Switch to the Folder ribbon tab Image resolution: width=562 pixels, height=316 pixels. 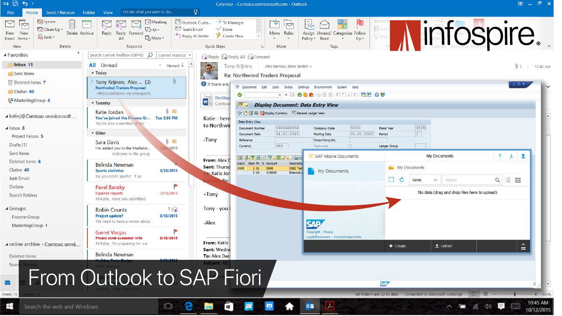pos(89,13)
